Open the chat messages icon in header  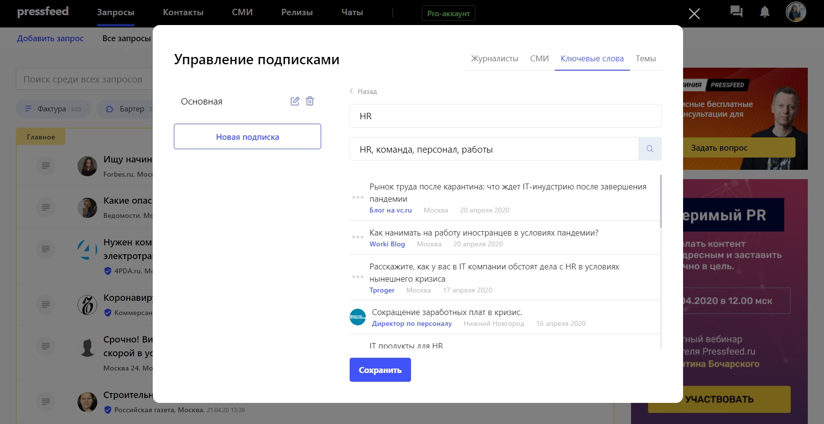(736, 12)
